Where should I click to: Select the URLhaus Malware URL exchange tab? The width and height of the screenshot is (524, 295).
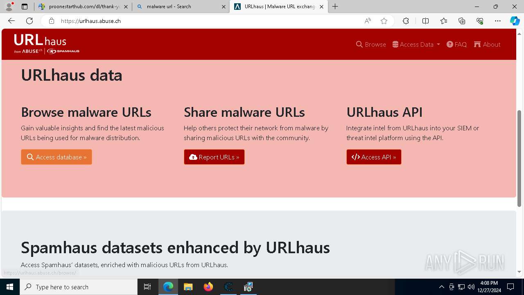point(279,7)
